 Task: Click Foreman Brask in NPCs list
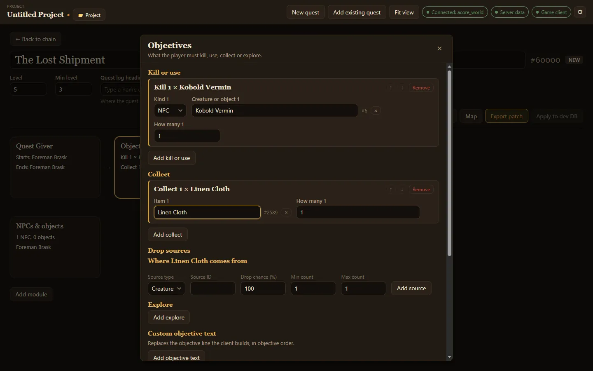[x=33, y=247]
